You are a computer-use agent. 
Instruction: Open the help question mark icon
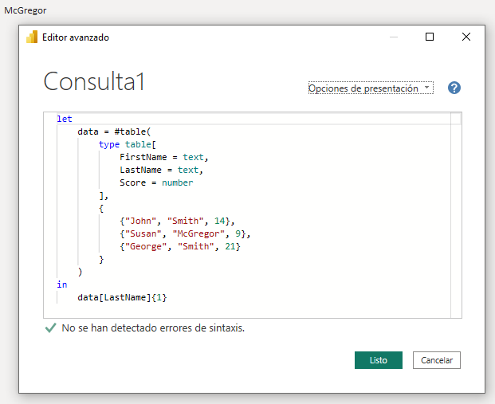[454, 88]
